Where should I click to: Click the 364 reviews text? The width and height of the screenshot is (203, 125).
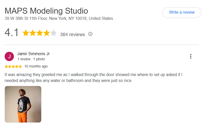click(x=73, y=35)
